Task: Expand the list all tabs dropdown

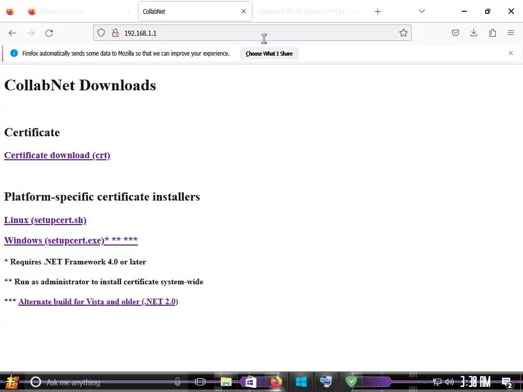Action: pyautogui.click(x=421, y=11)
